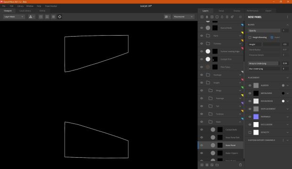
Task: Select the Pitot Tubes layer
Action: coord(221,67)
